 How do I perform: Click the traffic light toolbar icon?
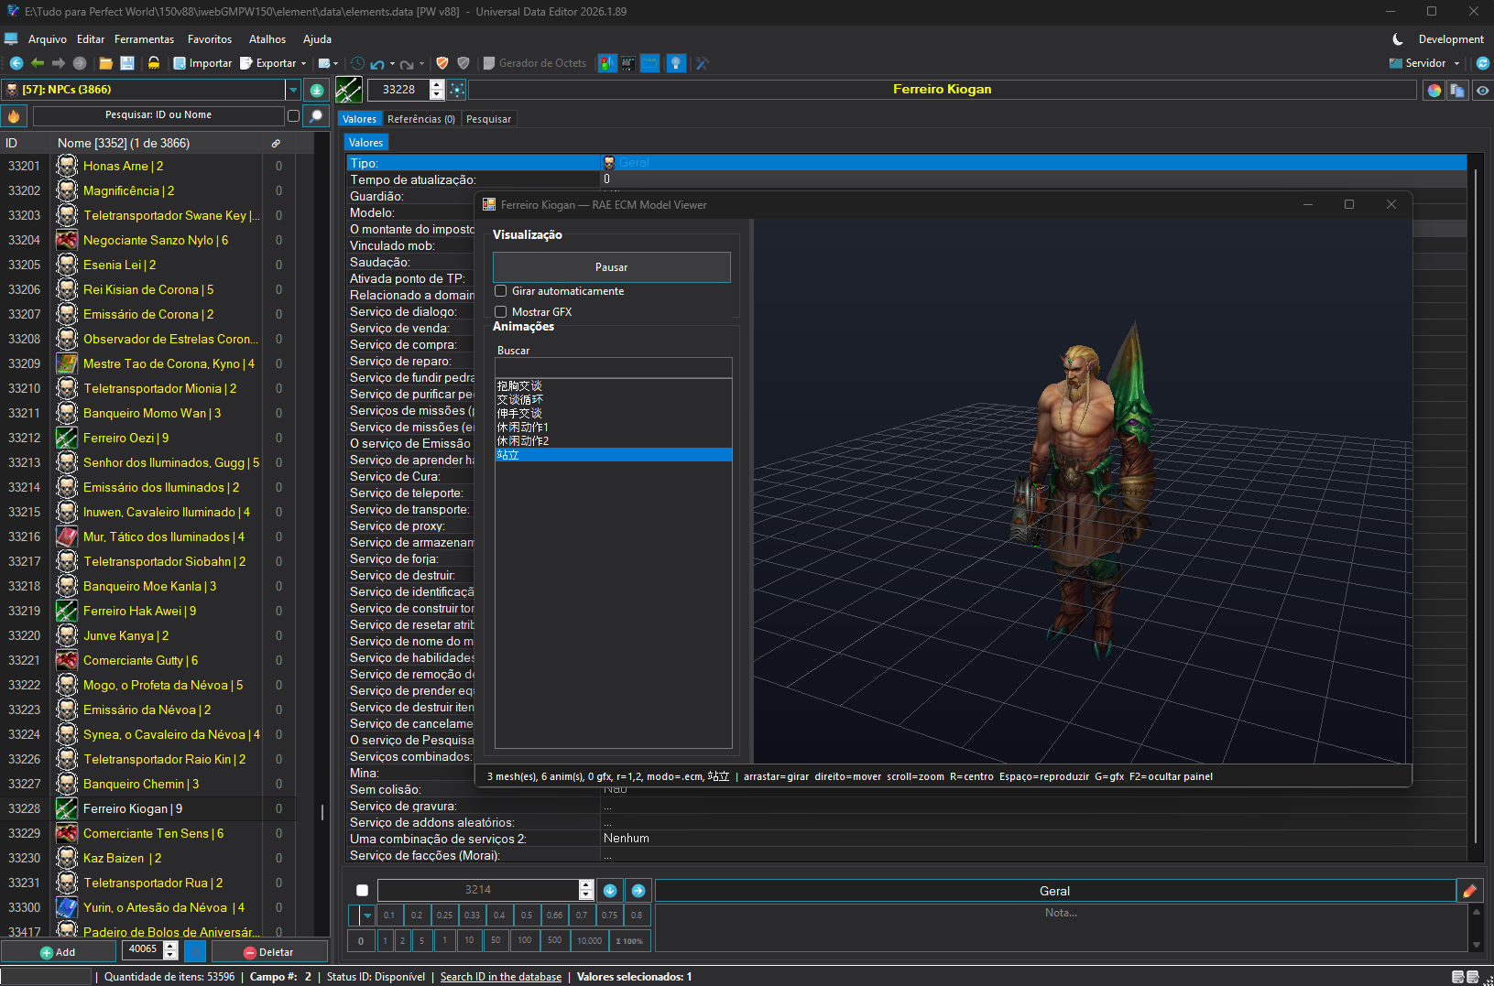606,63
